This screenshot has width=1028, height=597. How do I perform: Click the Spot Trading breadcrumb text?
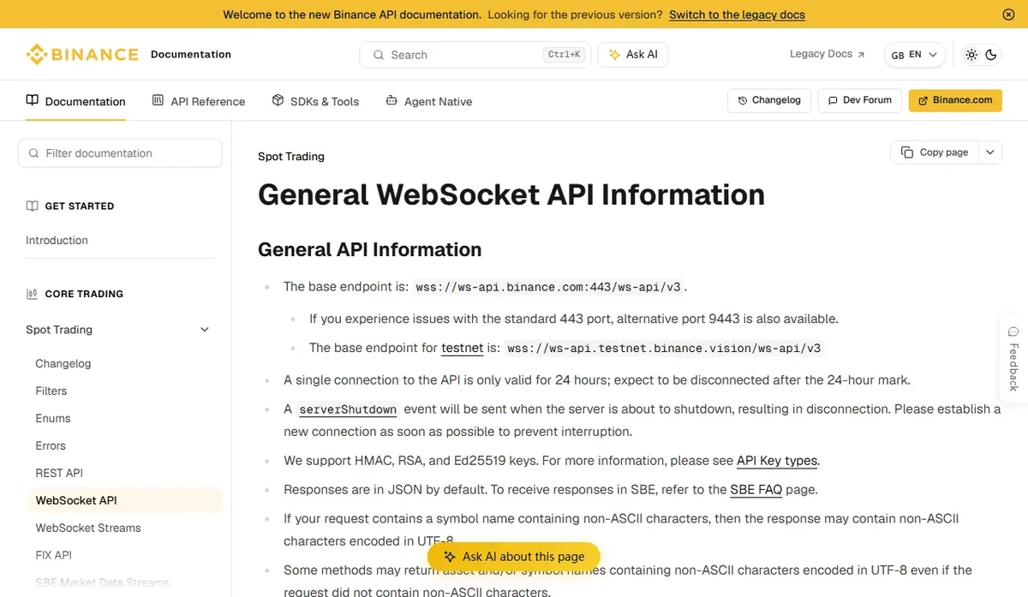coord(291,156)
